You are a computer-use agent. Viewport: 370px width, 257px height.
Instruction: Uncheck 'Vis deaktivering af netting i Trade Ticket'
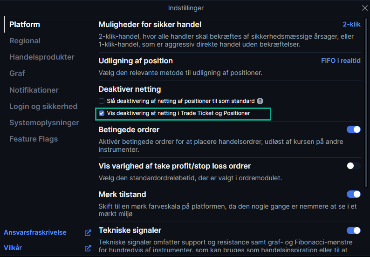(x=102, y=114)
